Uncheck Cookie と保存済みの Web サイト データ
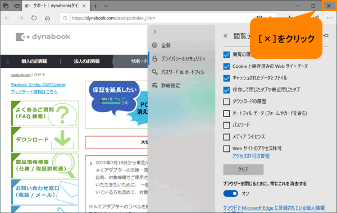 tap(226, 67)
